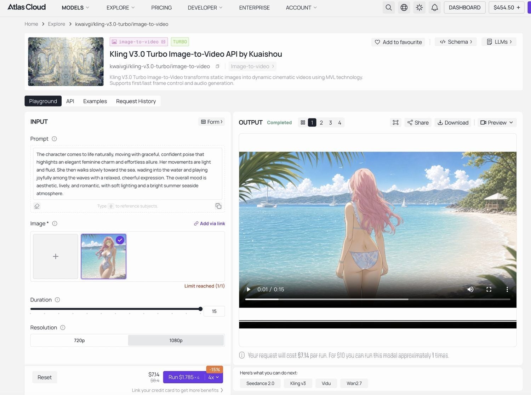Switch to the Examples tab
Viewport: 531px width, 395px height.
95,101
